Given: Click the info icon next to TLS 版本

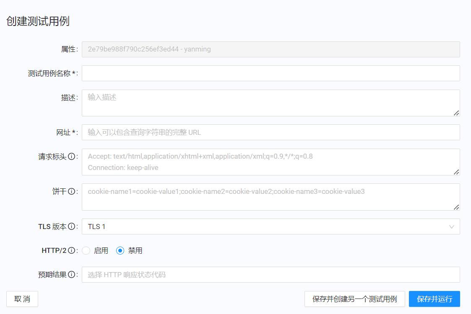Looking at the screenshot, I should click(x=70, y=226).
